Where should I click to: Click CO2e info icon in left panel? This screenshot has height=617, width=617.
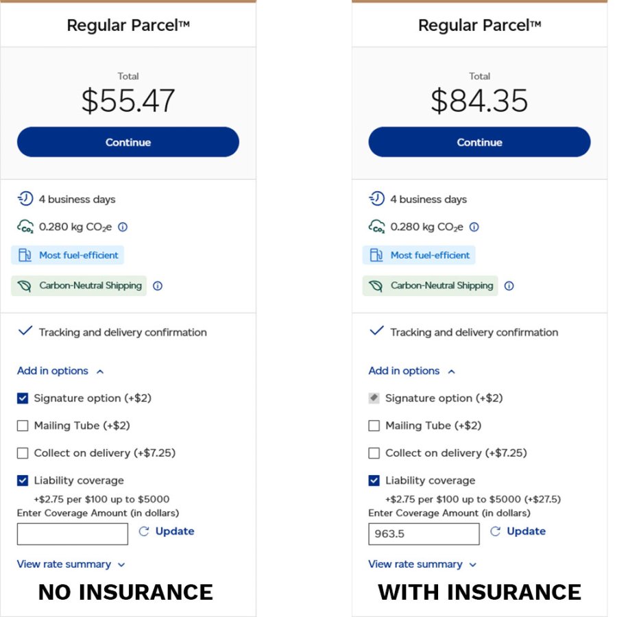[x=123, y=227]
